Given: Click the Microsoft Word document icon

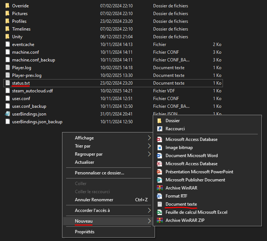Looking at the screenshot, I should [159, 156].
